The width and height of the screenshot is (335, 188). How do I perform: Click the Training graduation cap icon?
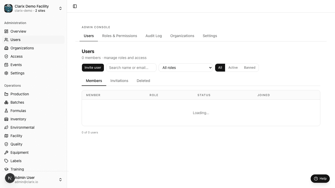tap(6, 169)
